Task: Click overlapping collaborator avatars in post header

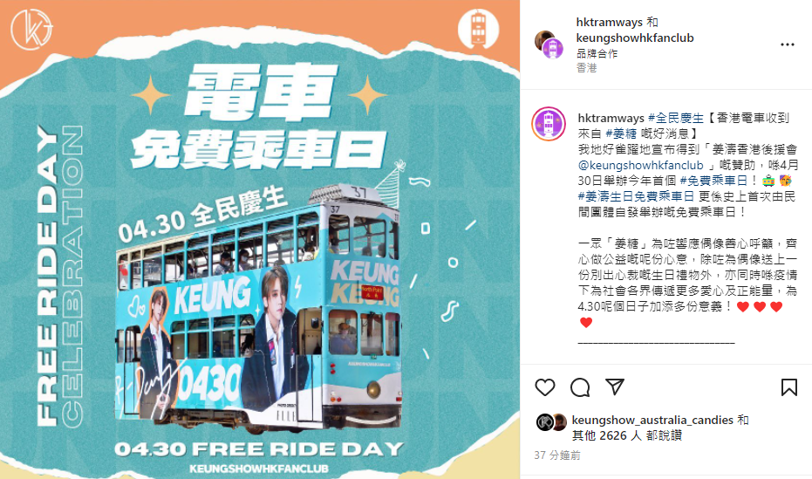Action: (549, 45)
